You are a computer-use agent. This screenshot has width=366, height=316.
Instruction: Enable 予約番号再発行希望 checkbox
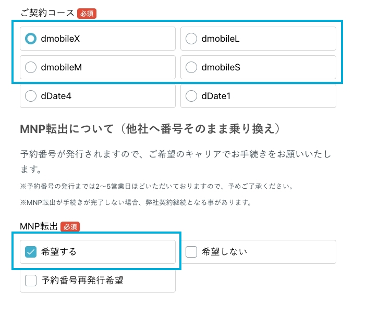coord(31,281)
